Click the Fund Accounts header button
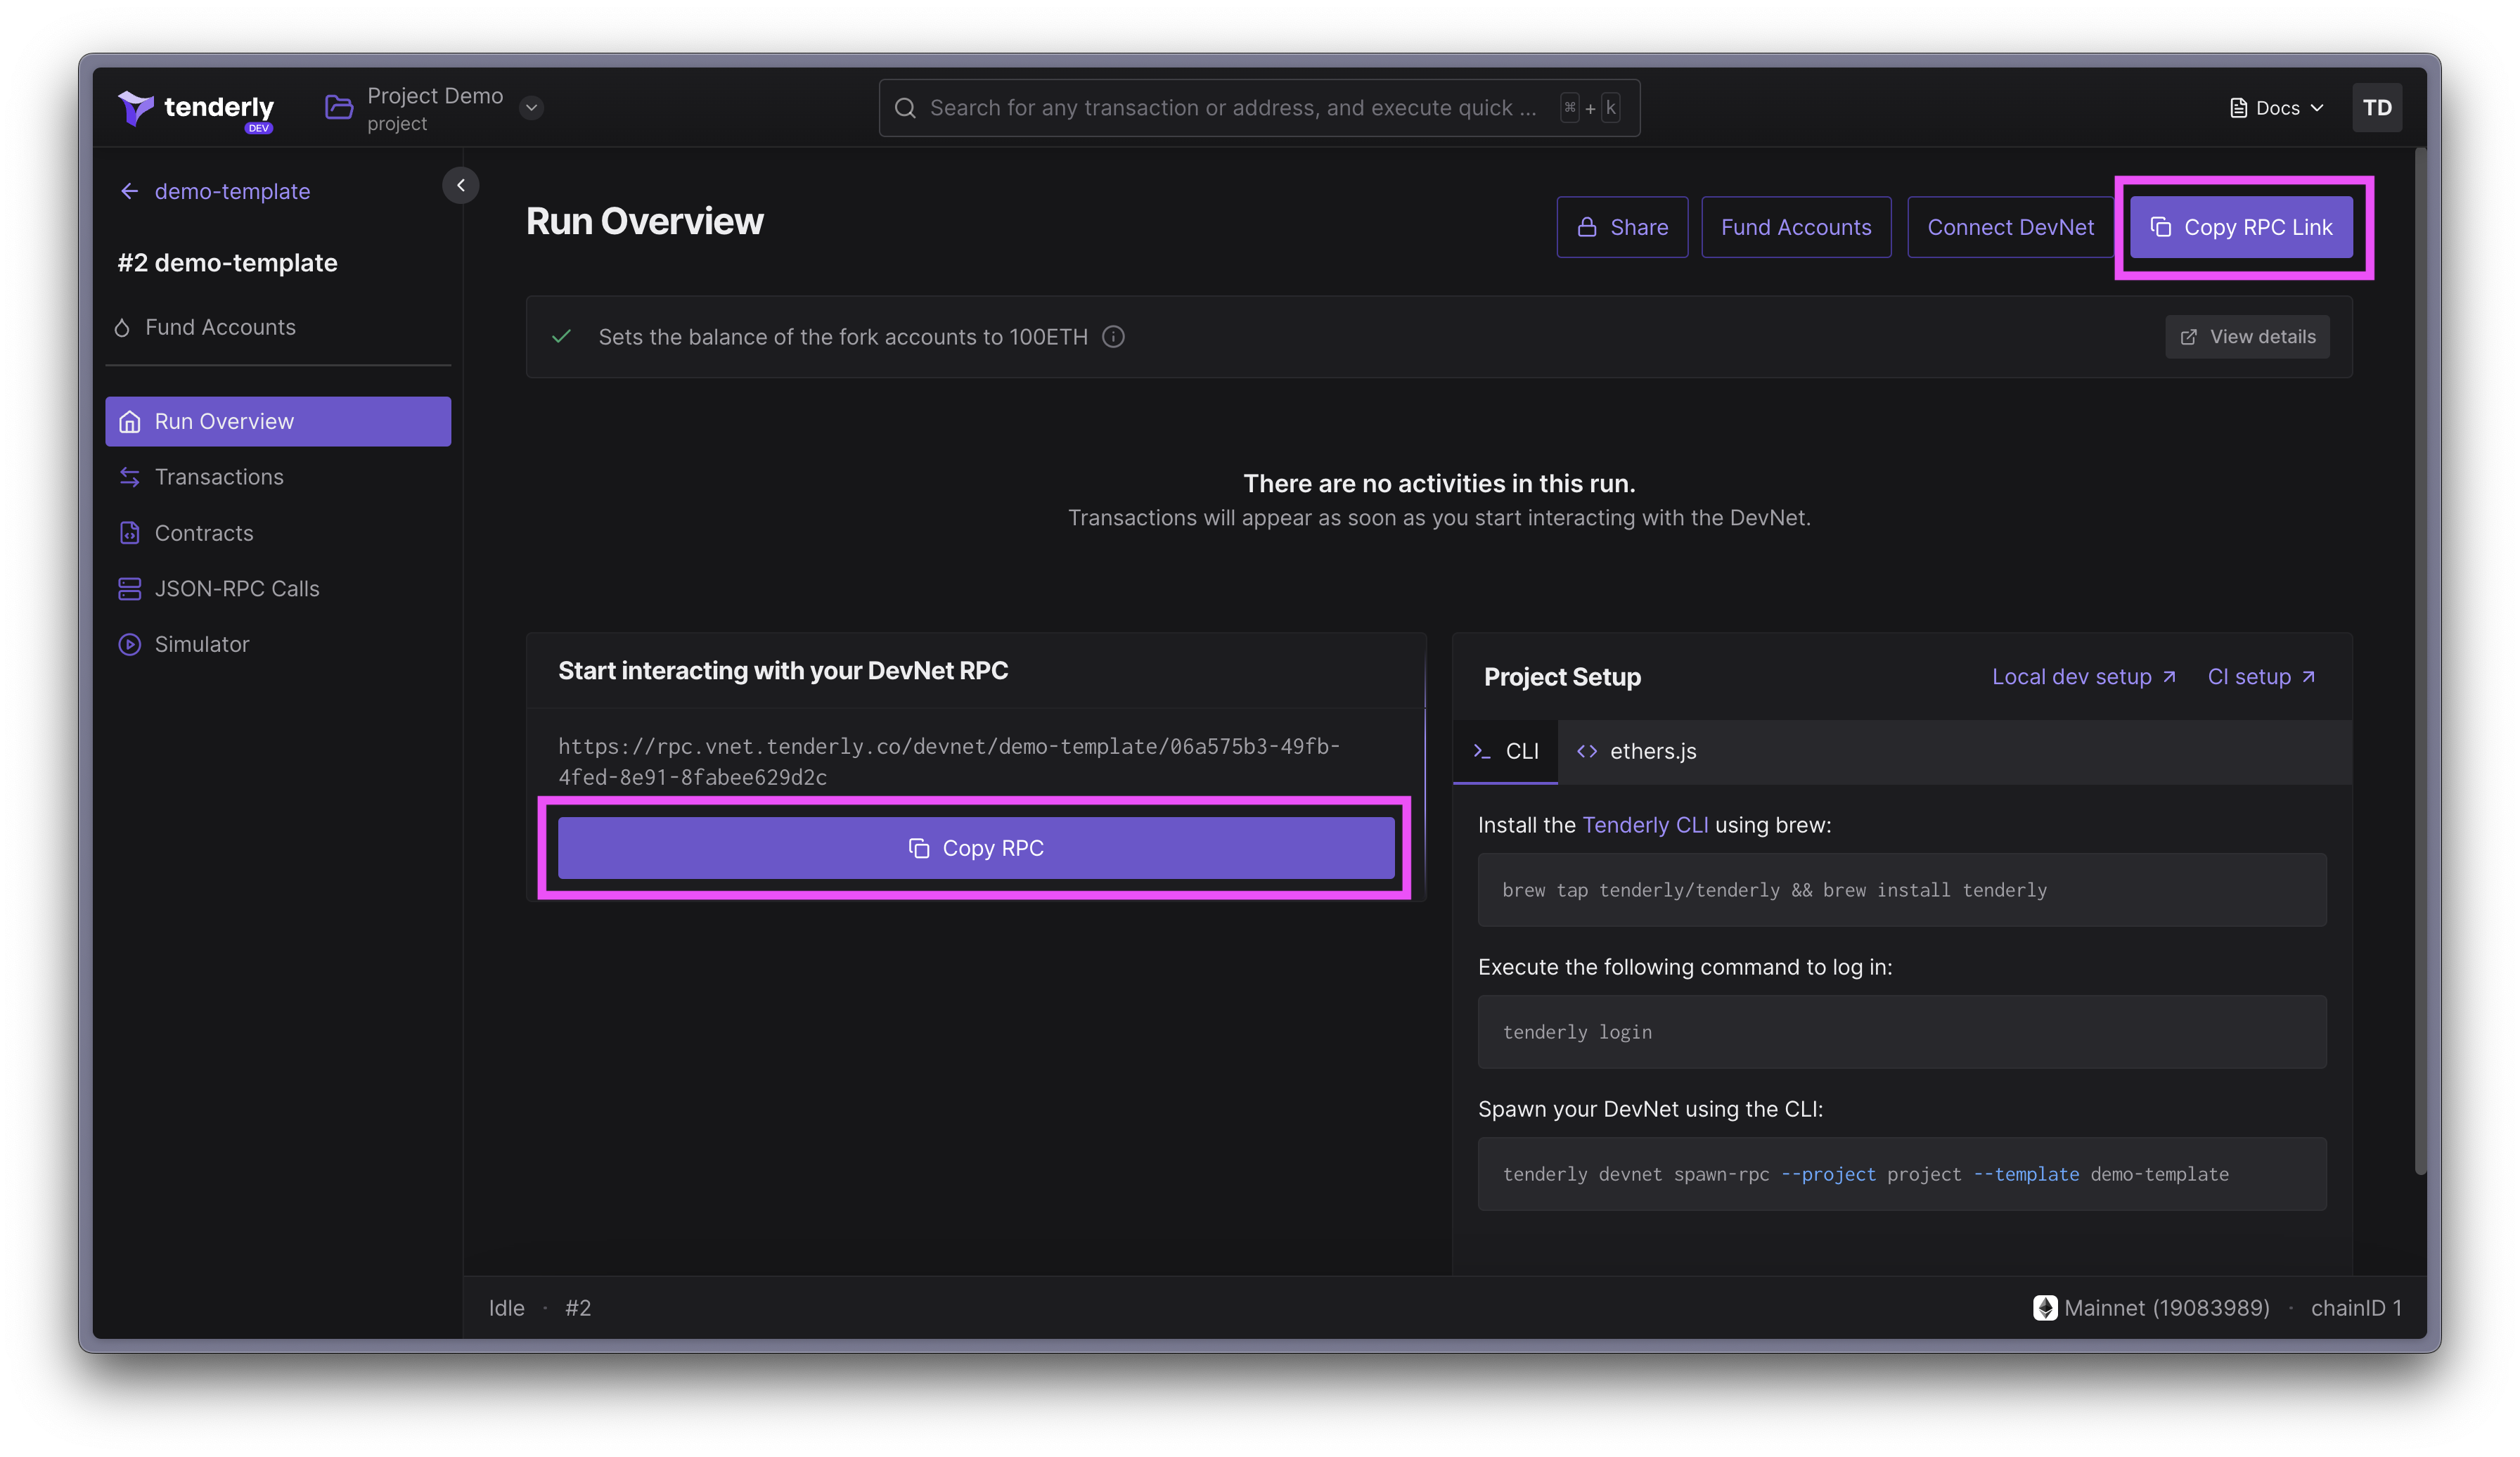This screenshot has width=2520, height=1457. [x=1796, y=227]
